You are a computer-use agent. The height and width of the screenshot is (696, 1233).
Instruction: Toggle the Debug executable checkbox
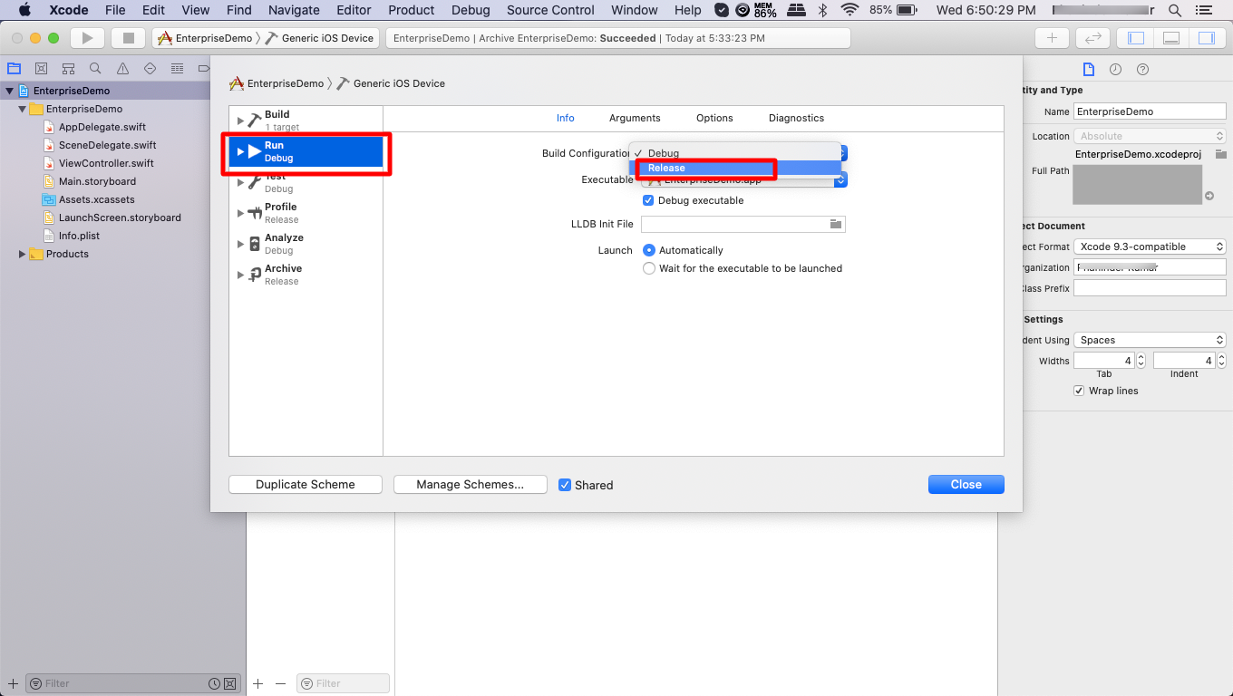[x=648, y=200]
